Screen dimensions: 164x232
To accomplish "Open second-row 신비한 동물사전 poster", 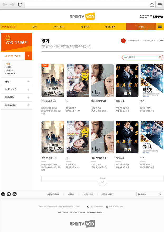I will 53,137.
